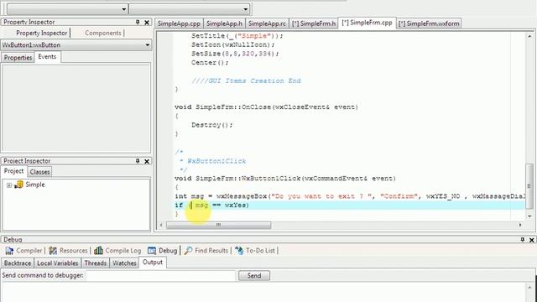Open the Compiler tab in bottom panel
The width and height of the screenshot is (537, 302).
click(x=23, y=251)
